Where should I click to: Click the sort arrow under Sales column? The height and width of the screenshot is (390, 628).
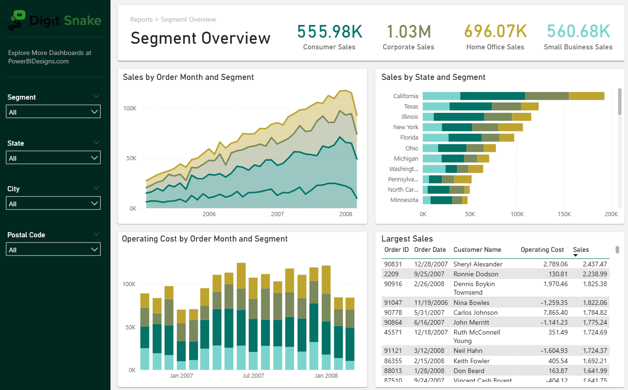[575, 255]
